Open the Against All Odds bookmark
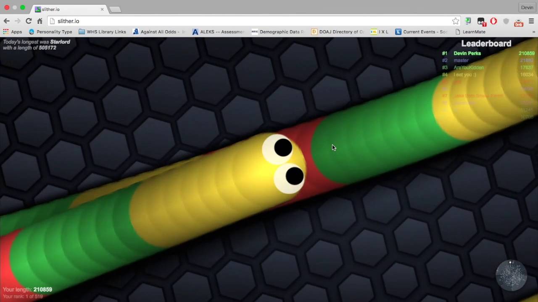 (159, 32)
